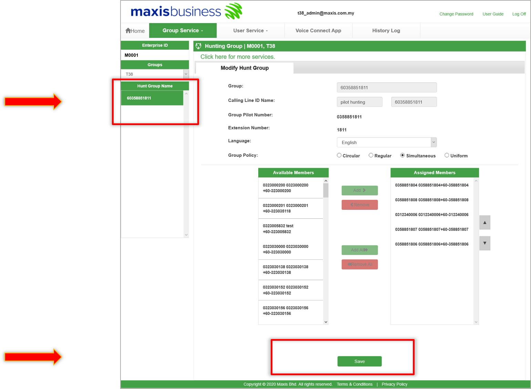Click the Remove All double-arrow button

pyautogui.click(x=359, y=264)
